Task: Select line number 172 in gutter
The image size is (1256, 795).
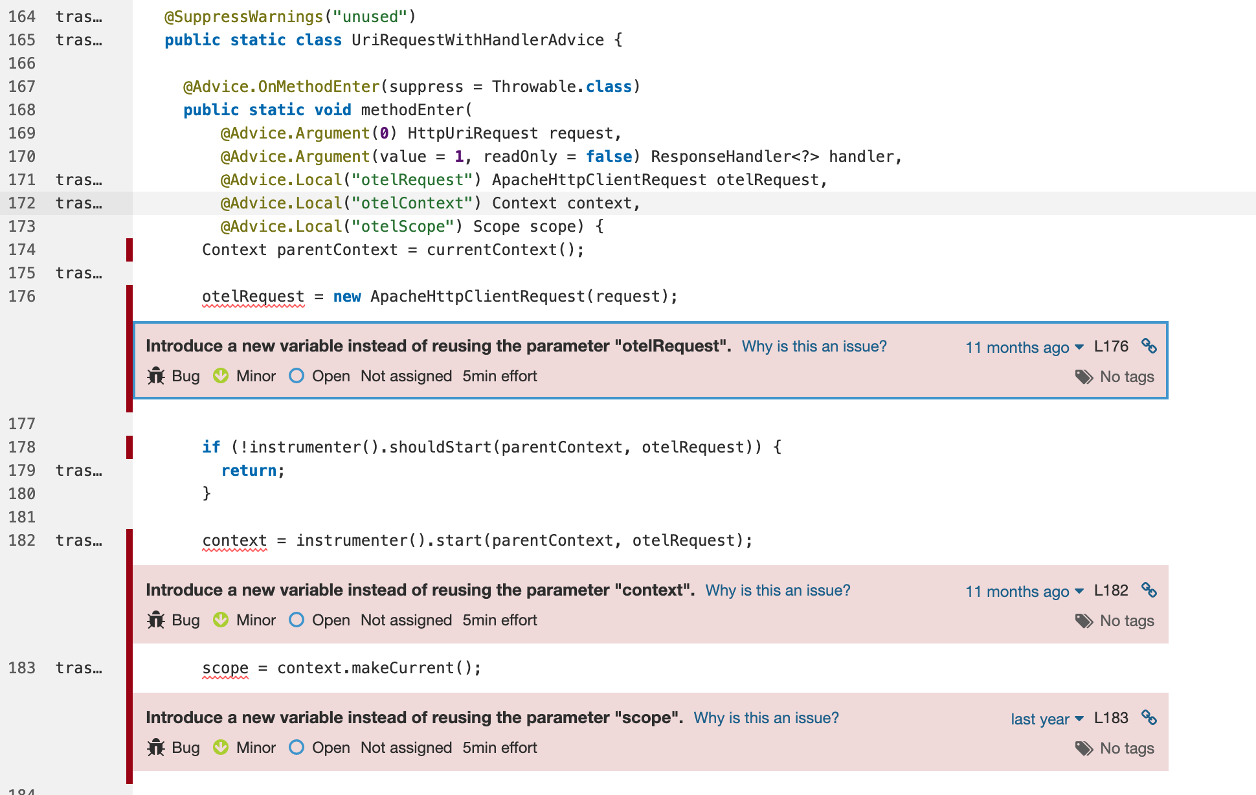Action: pyautogui.click(x=21, y=203)
